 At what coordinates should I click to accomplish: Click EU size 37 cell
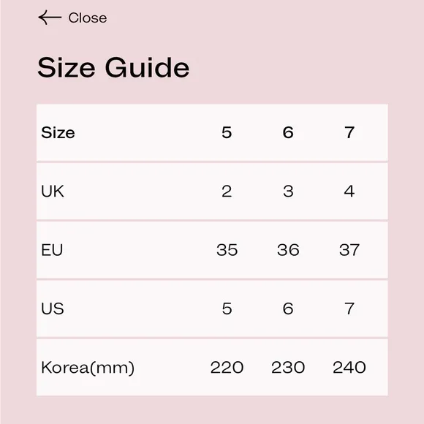pos(349,250)
